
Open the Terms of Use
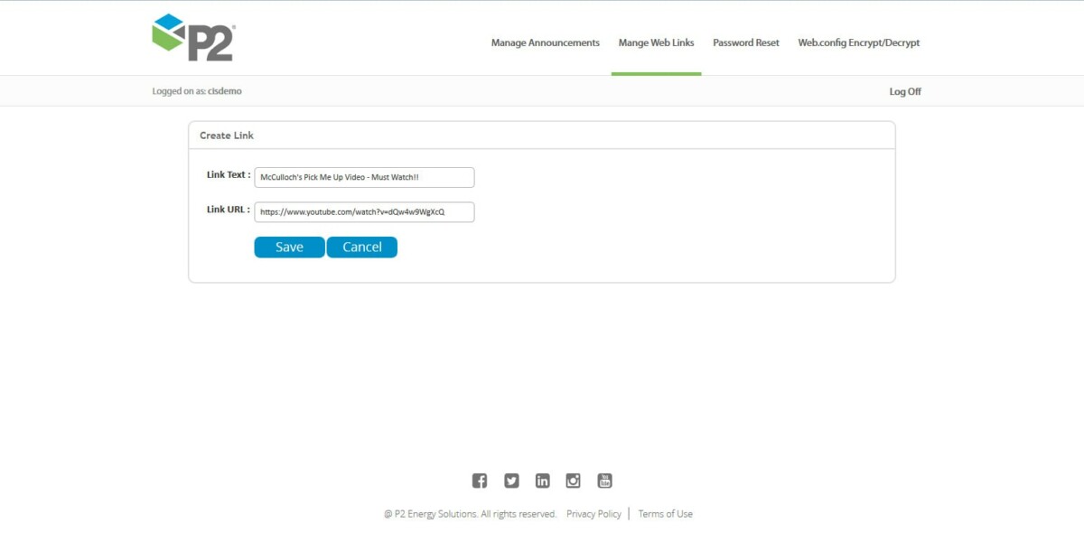point(666,513)
